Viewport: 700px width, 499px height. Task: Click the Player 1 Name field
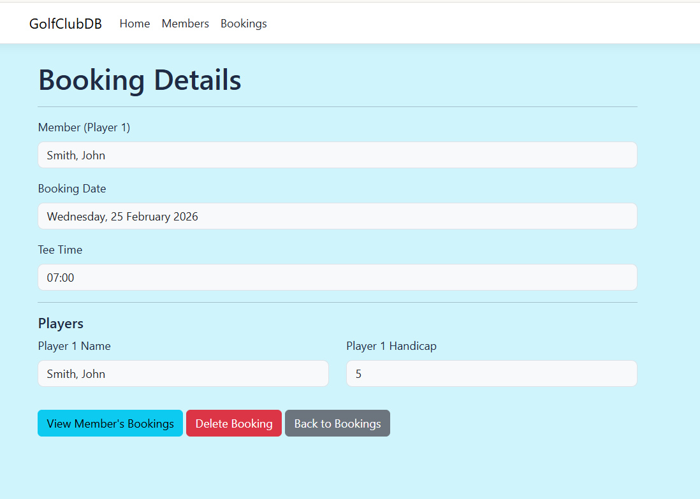pyautogui.click(x=183, y=373)
